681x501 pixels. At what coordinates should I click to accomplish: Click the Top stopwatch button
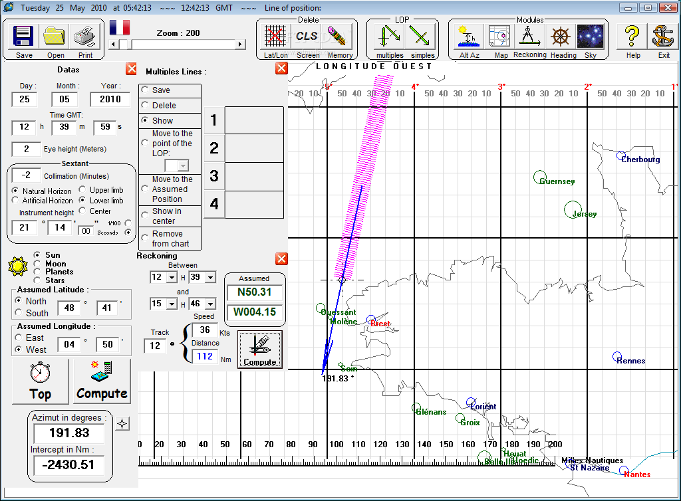[41, 381]
